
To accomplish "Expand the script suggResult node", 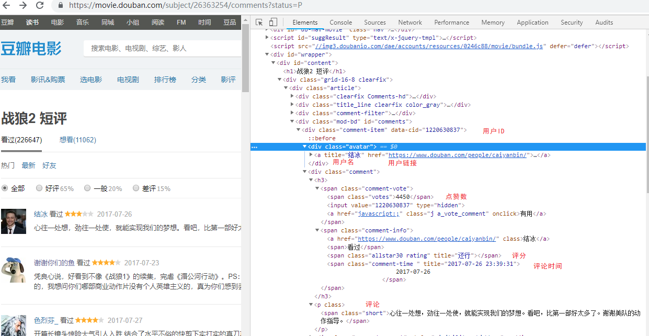I will 267,38.
